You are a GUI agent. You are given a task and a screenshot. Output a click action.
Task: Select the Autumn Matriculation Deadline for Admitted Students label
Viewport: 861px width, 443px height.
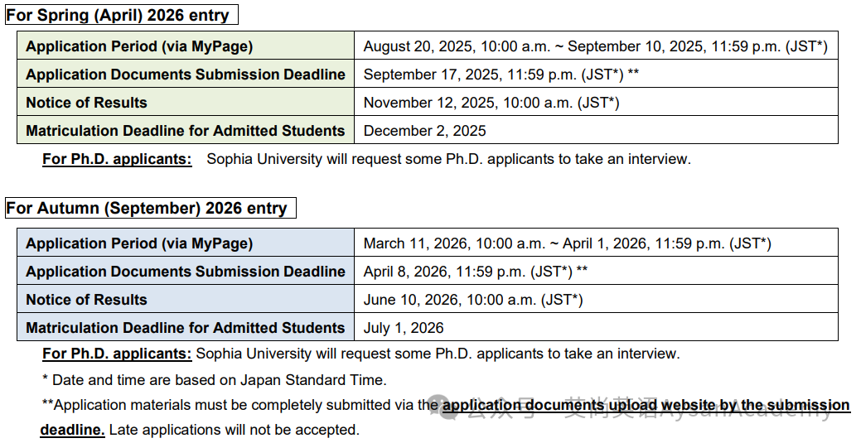point(185,328)
